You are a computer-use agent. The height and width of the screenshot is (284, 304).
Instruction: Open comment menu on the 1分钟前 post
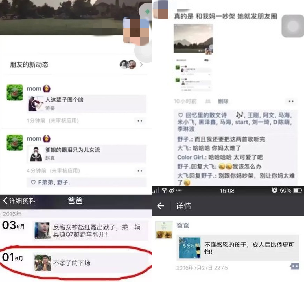pyautogui.click(x=140, y=121)
